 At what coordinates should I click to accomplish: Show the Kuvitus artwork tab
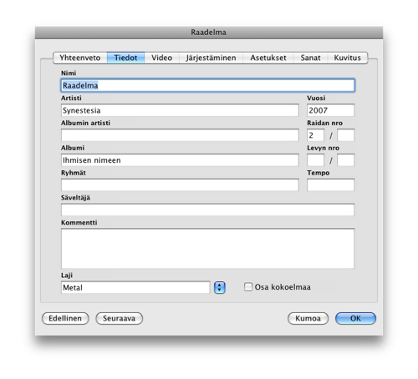click(347, 58)
